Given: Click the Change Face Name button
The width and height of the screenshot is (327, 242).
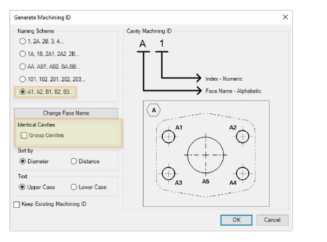Looking at the screenshot, I should point(66,113).
